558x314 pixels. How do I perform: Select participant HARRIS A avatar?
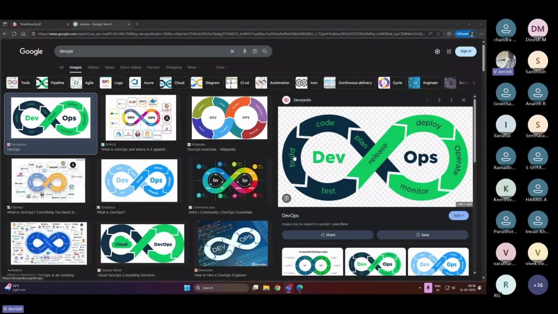(x=538, y=189)
